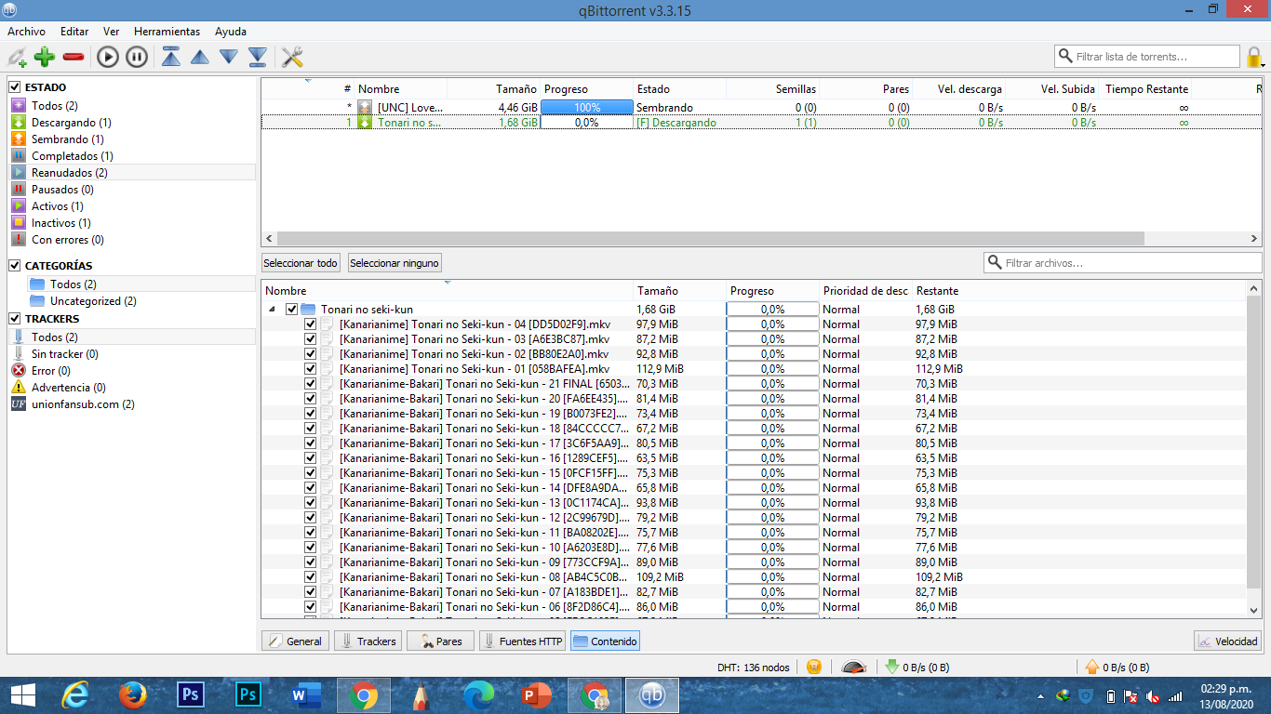Screen dimensions: 1271x714
Task: Disable the TRACKERS section checkbox
Action: click(14, 318)
